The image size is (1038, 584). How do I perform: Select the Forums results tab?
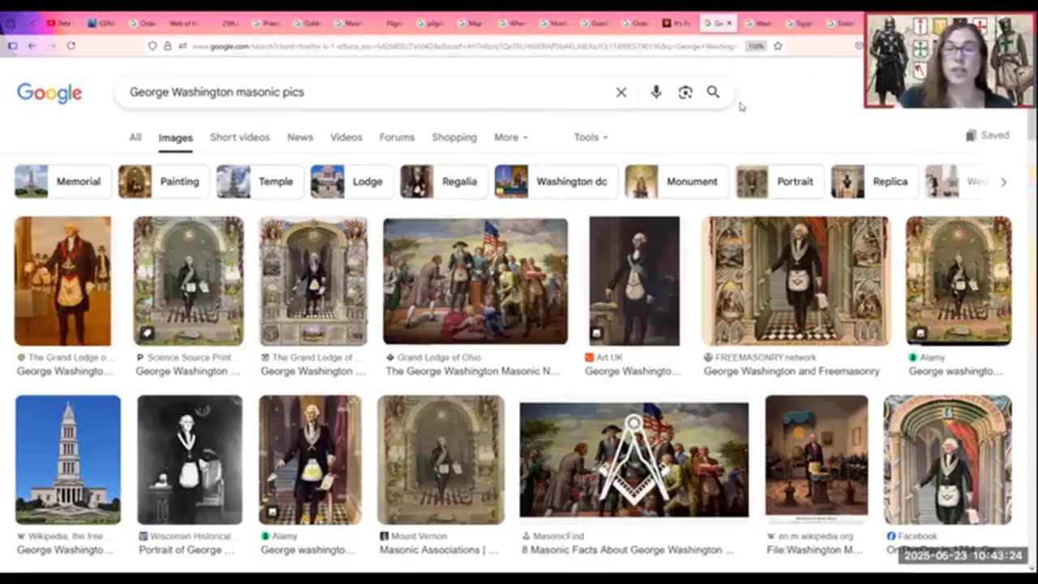tap(397, 137)
